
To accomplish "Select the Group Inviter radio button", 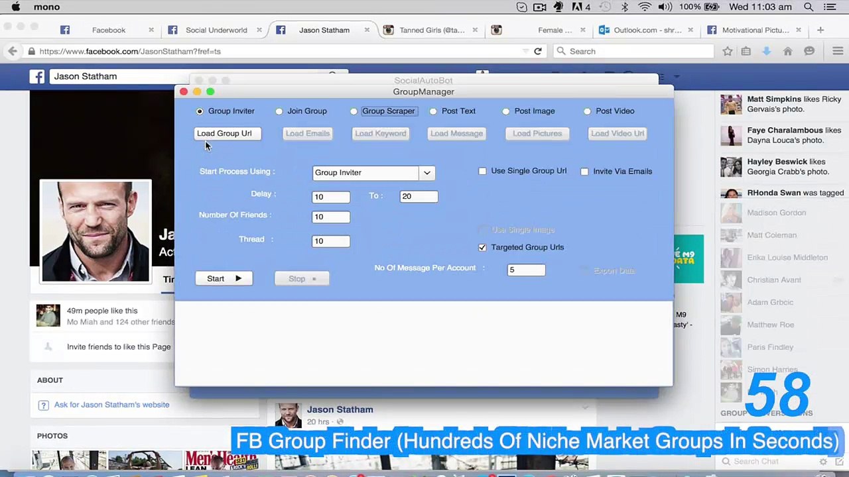I will pyautogui.click(x=200, y=111).
